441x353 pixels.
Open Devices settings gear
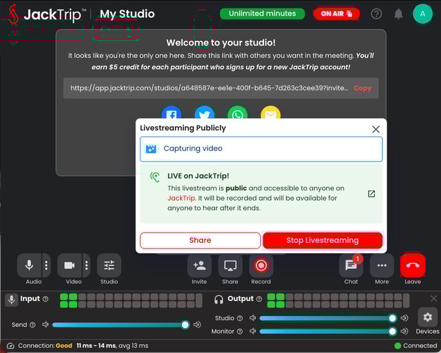(428, 317)
